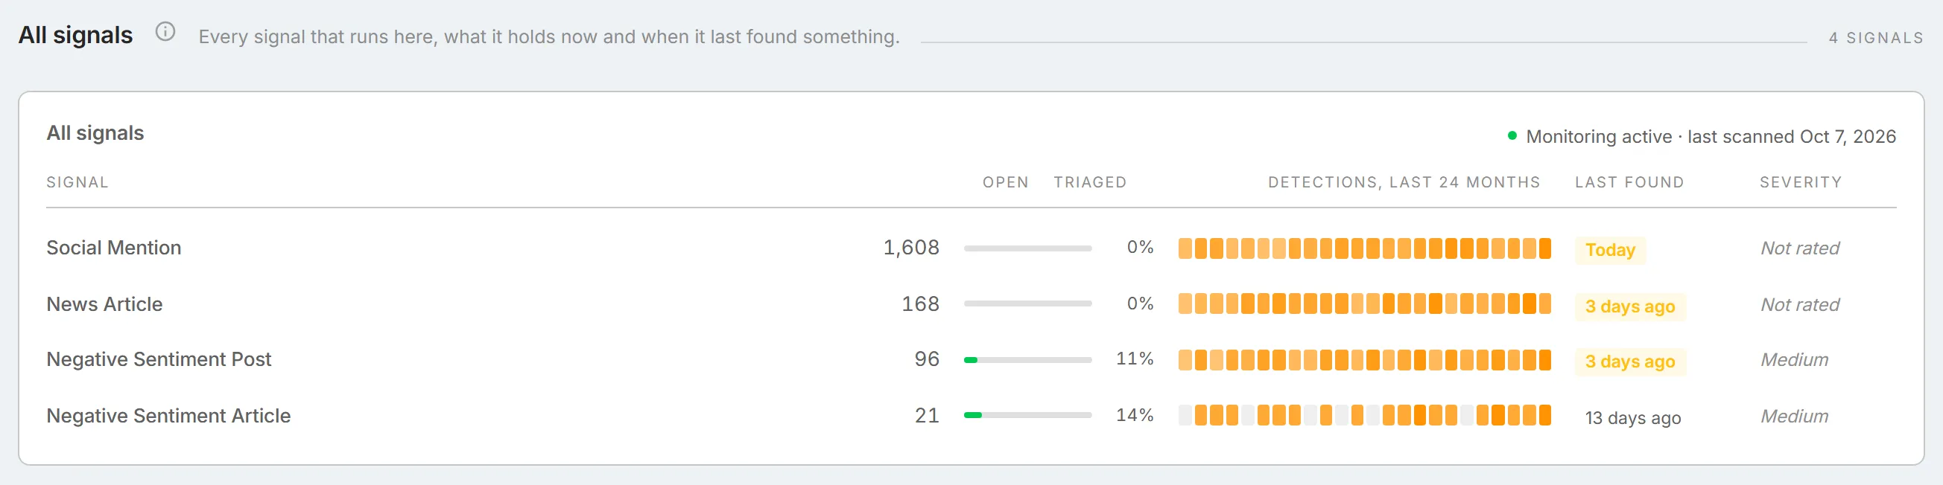The height and width of the screenshot is (485, 1943).
Task: Click the info icon beside All signals
Action: point(165,32)
